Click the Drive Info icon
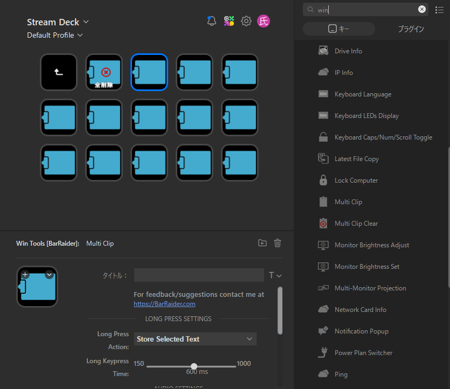The height and width of the screenshot is (389, 450). (323, 51)
